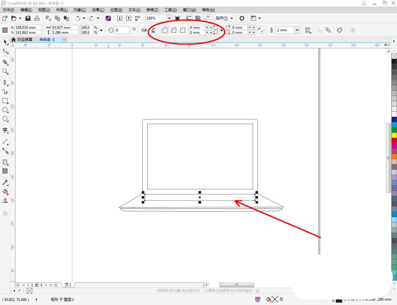Open the 效果(C) menu
The width and height of the screenshot is (397, 305).
(x=98, y=10)
